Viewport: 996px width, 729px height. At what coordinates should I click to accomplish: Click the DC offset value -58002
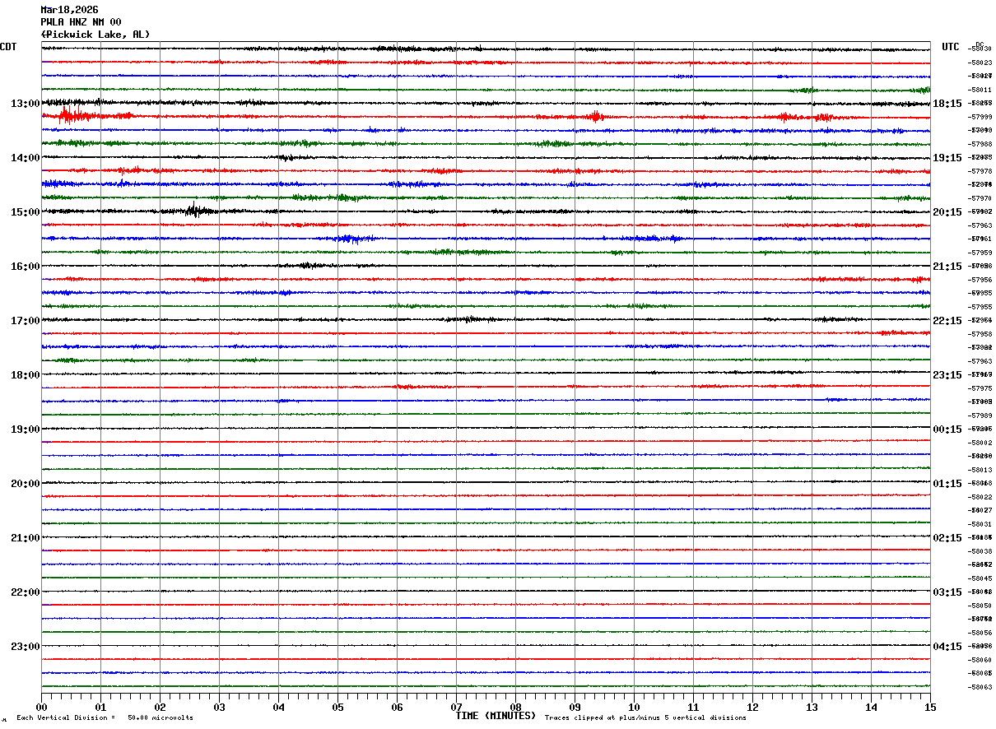pos(980,443)
